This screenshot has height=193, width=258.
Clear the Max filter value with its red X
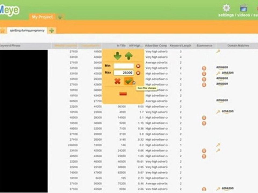(x=138, y=73)
